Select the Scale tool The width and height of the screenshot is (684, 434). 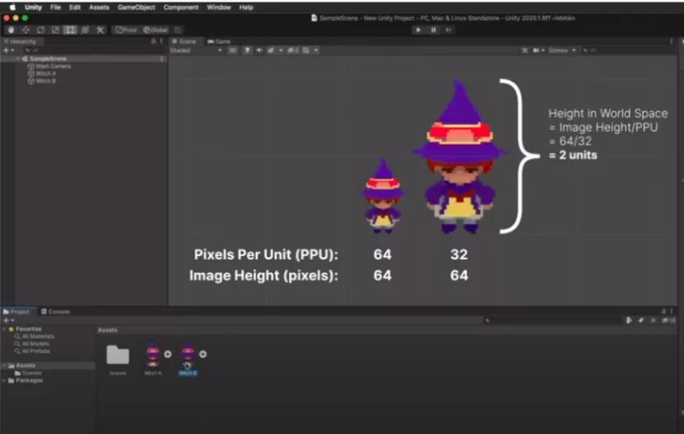[x=56, y=30]
